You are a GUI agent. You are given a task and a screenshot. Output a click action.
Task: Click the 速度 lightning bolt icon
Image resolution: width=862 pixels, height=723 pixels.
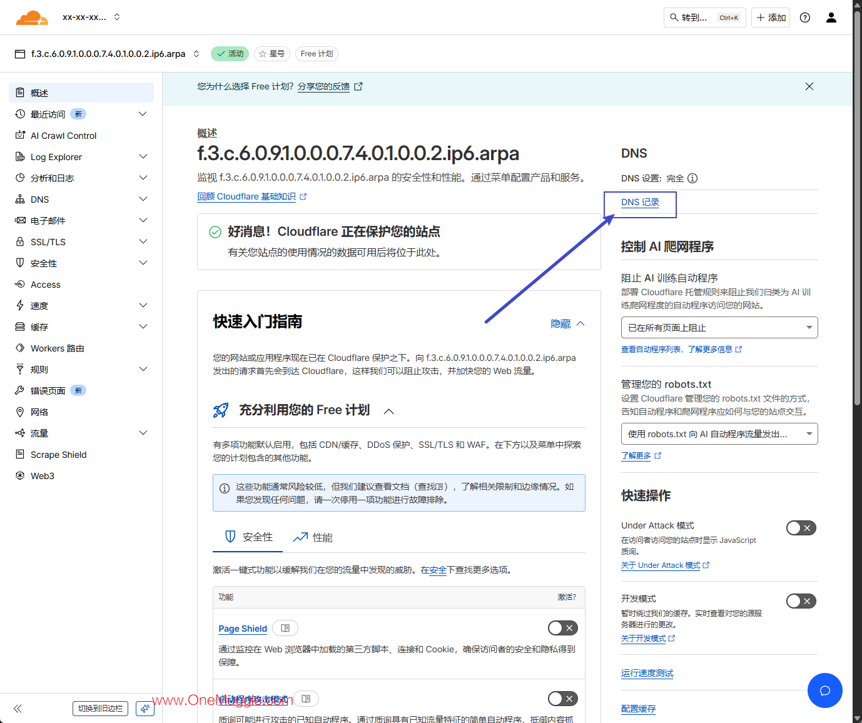point(20,305)
